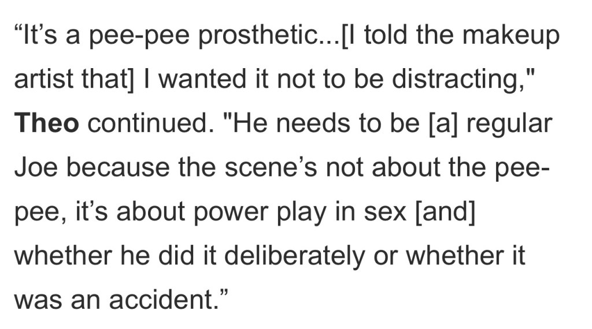Click the word "Joe"
Image resolution: width=592 pixels, height=329 pixels.
pos(34,167)
